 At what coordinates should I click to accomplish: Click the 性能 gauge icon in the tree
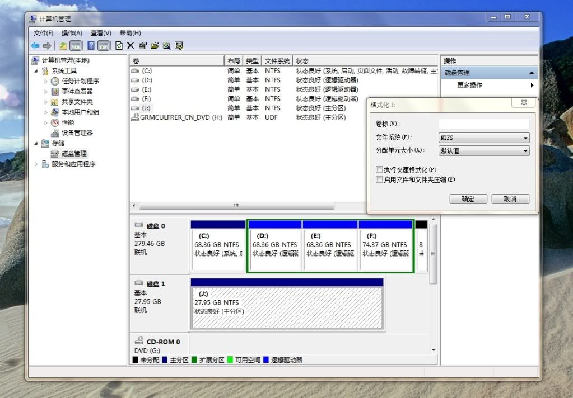[x=55, y=122]
